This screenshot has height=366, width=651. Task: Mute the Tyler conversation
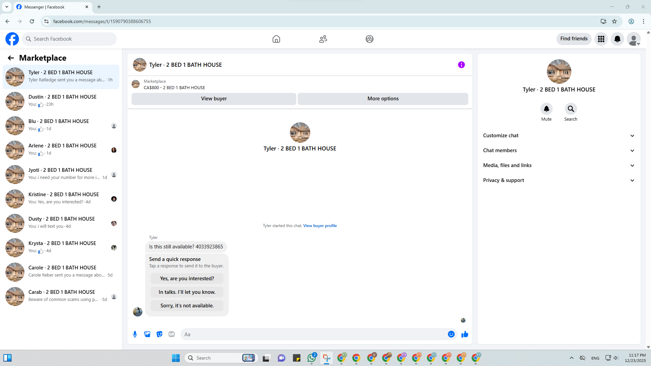pos(546,109)
